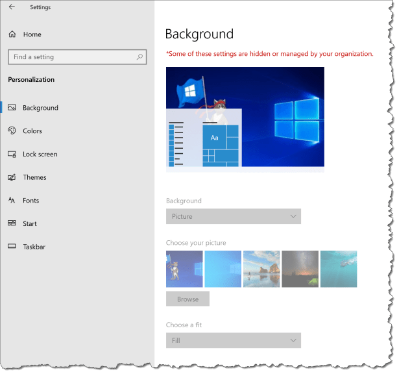The width and height of the screenshot is (399, 374).
Task: Click the Home house icon
Action: [12, 34]
